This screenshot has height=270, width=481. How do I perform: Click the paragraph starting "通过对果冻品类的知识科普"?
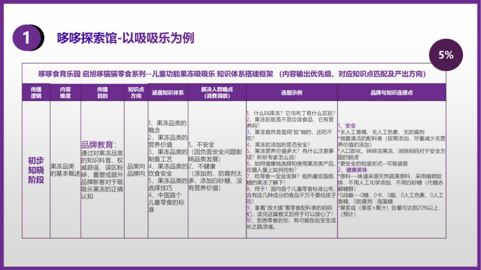pos(102,174)
